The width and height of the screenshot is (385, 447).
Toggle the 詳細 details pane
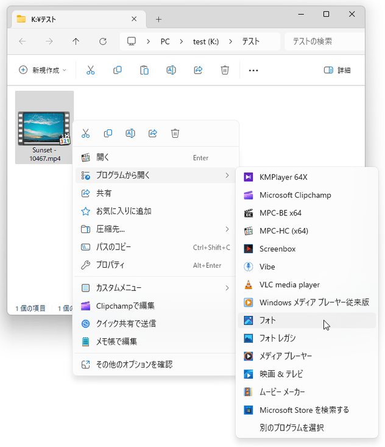tap(337, 70)
